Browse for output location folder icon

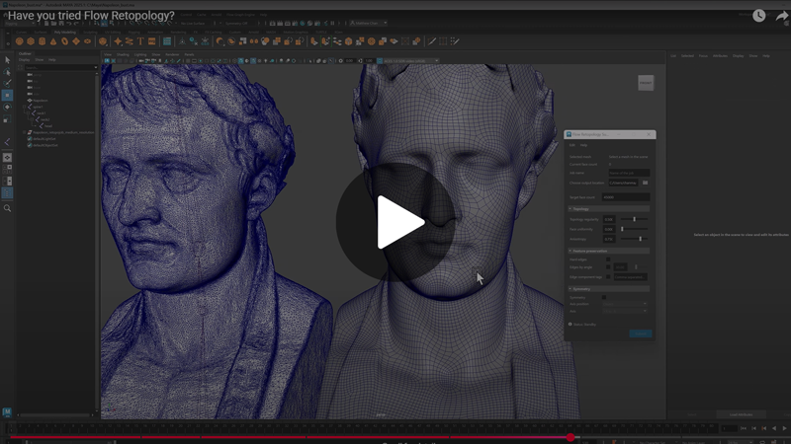(x=646, y=183)
